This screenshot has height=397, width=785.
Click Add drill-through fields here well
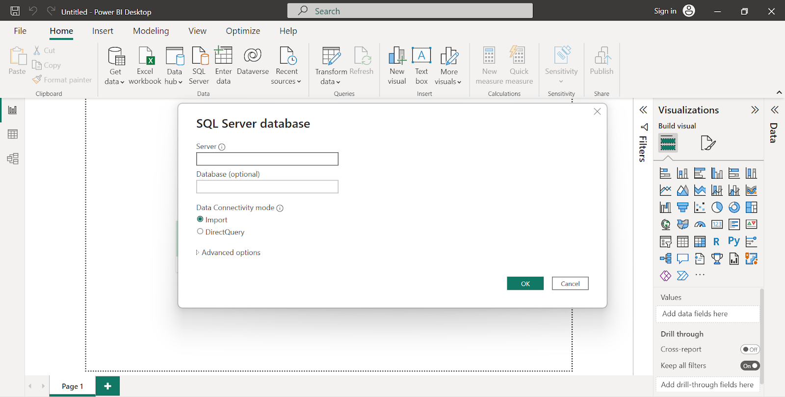click(707, 385)
